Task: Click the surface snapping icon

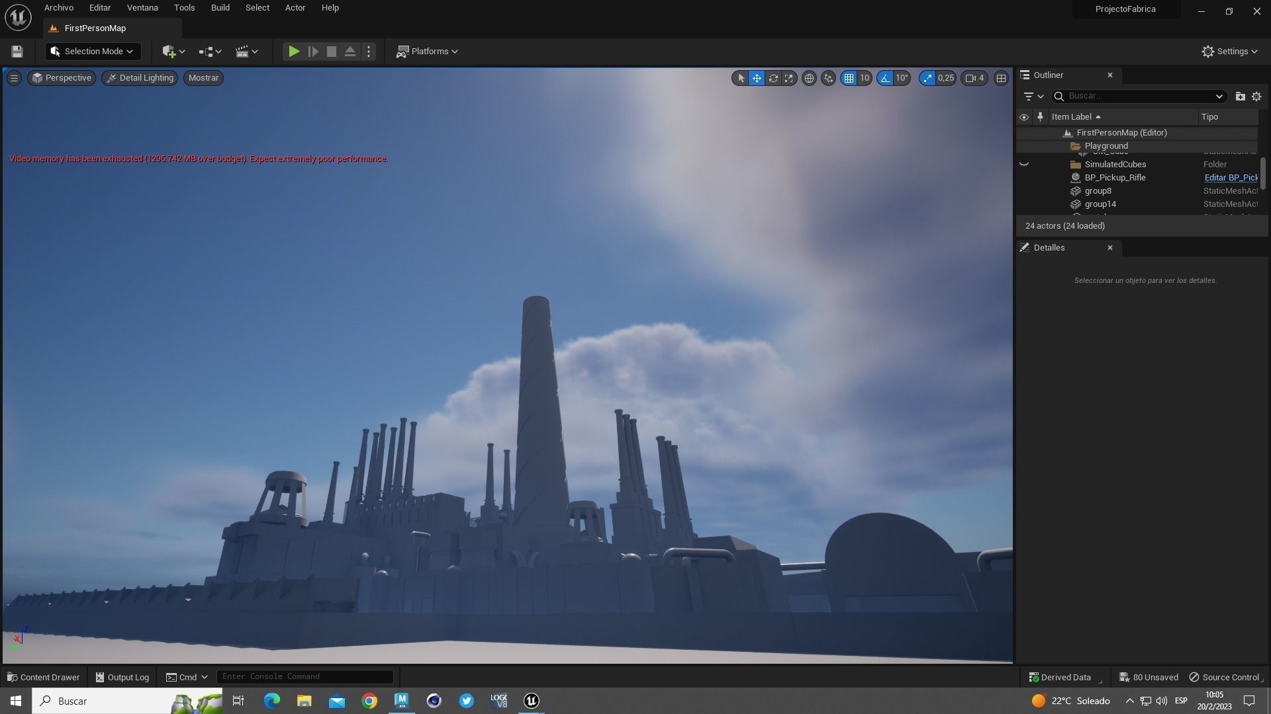Action: (x=828, y=78)
